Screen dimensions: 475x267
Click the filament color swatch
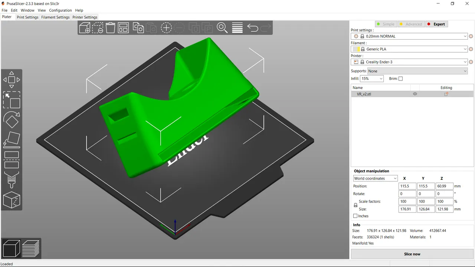(356, 49)
